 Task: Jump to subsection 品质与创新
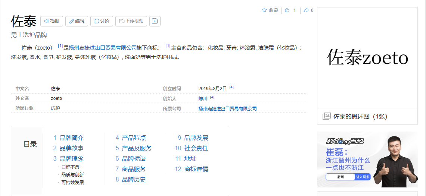pos(72,175)
